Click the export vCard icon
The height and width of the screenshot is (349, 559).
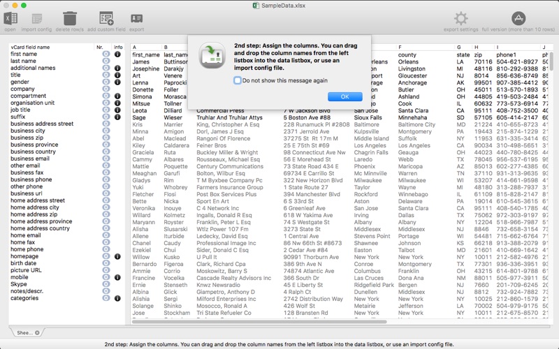coord(136,19)
